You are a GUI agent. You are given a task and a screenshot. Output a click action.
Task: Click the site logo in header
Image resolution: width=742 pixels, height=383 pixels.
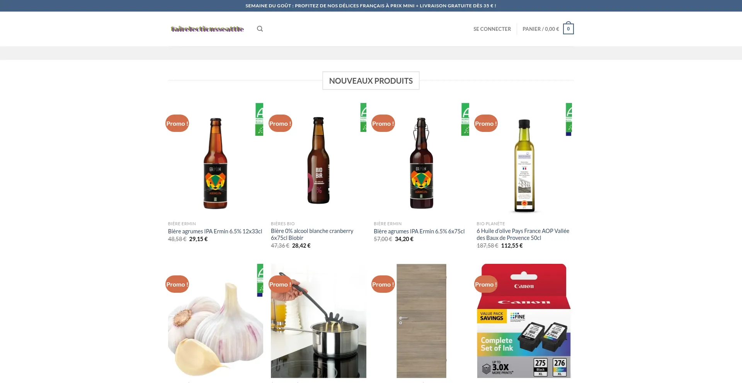(x=207, y=29)
